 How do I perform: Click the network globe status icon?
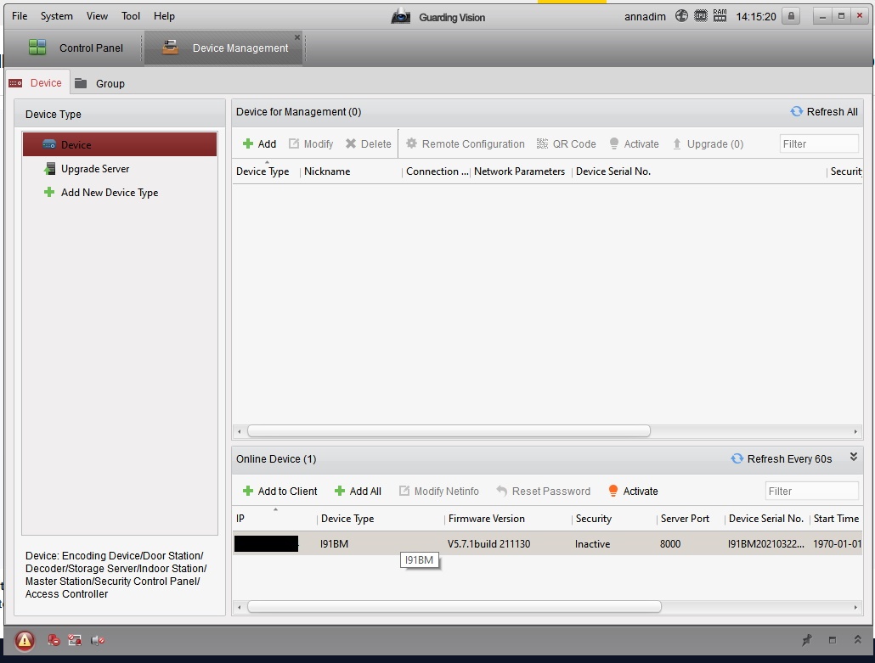(681, 16)
